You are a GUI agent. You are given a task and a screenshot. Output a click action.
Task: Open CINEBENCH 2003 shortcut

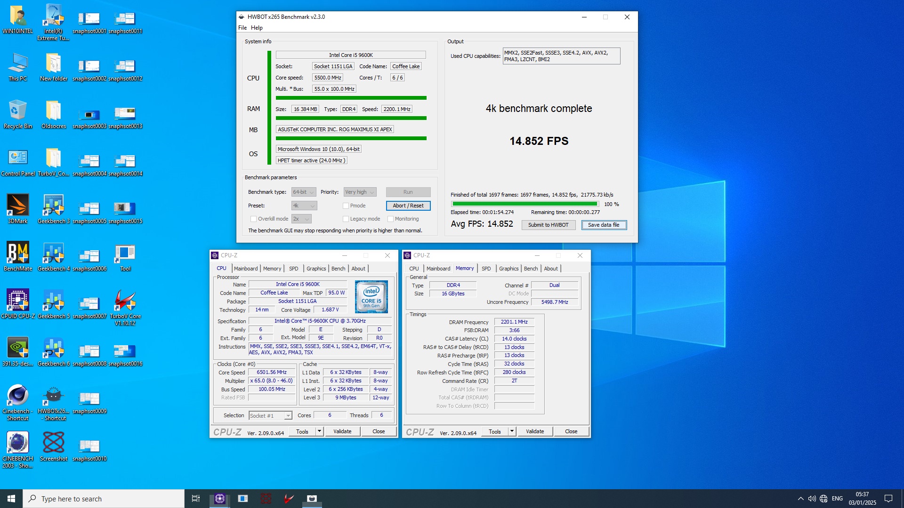pyautogui.click(x=18, y=451)
